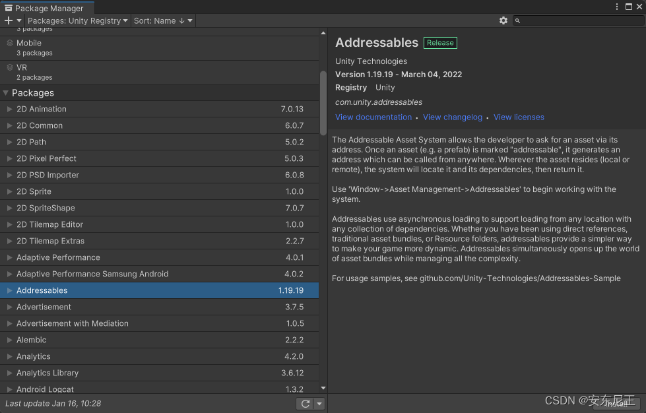Expand the Adaptive Performance versions arrow
This screenshot has width=646, height=413.
pyautogui.click(x=9, y=257)
